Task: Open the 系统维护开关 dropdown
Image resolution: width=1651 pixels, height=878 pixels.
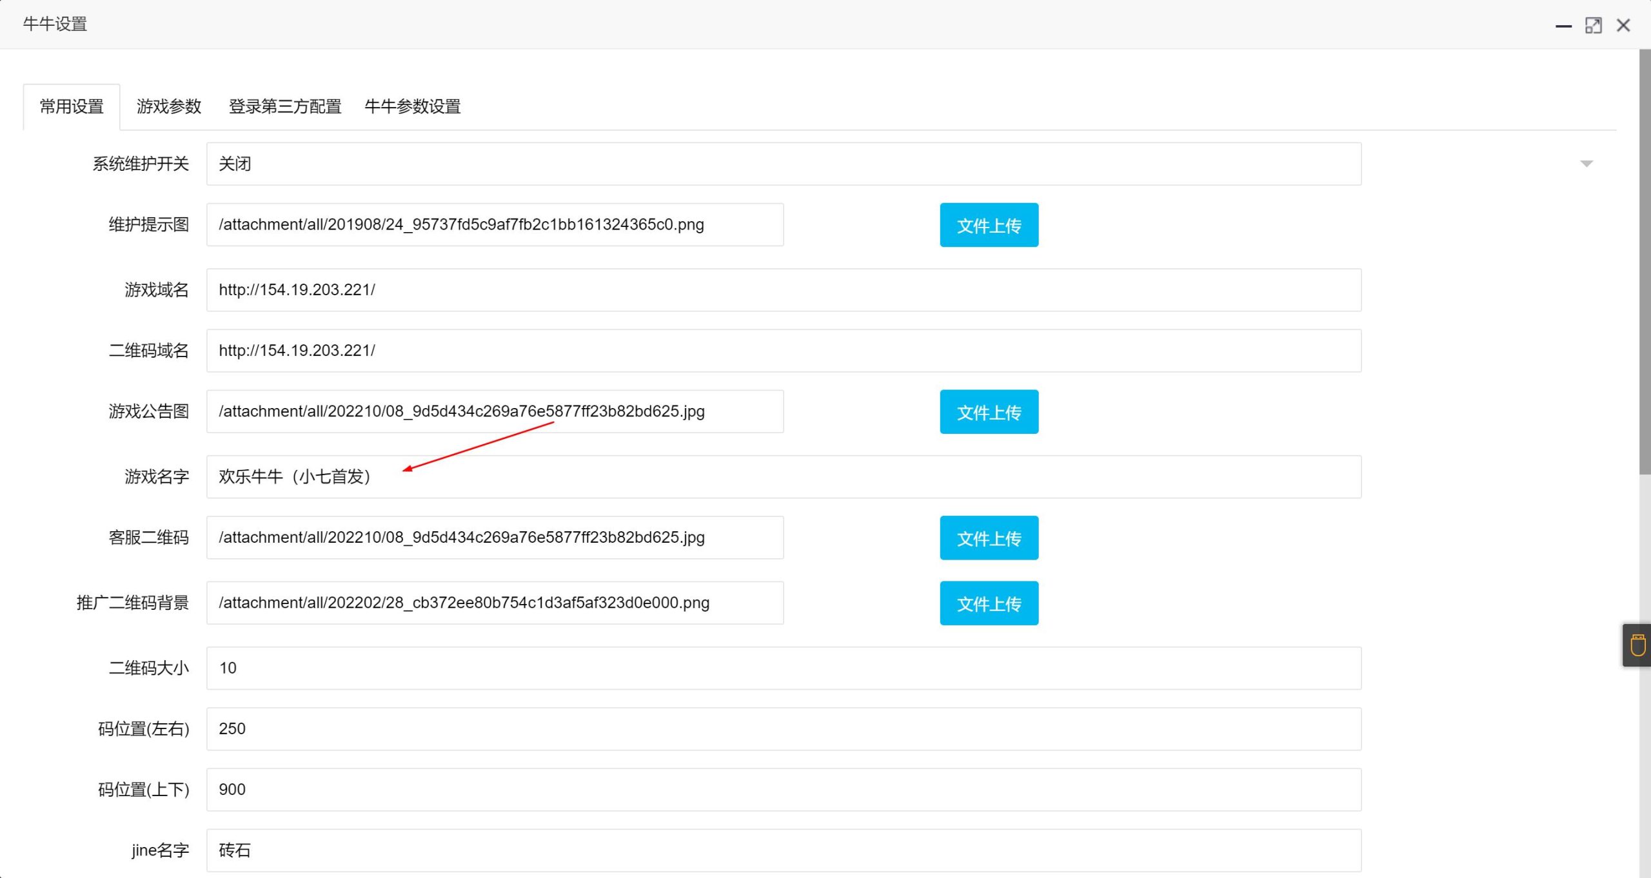Action: pos(783,164)
